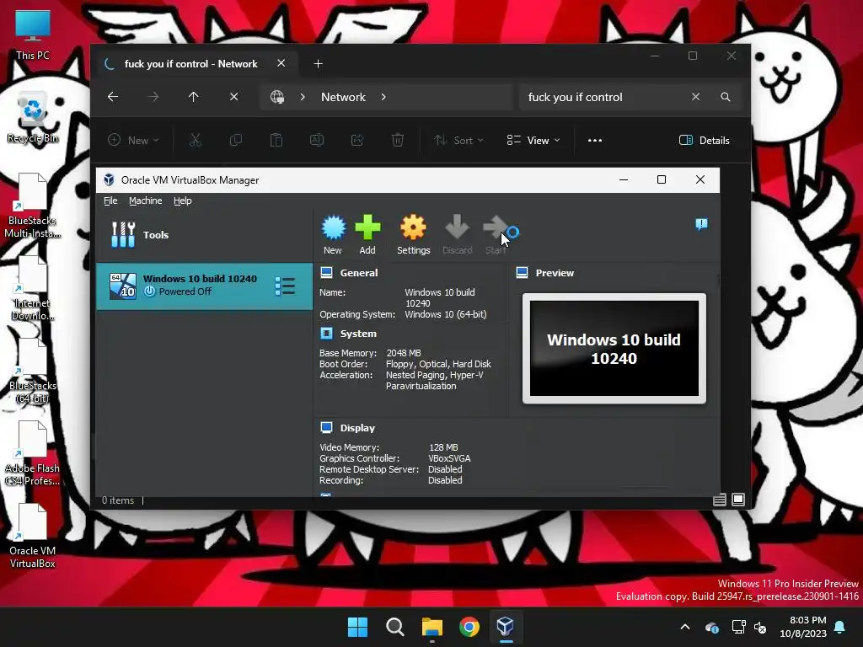The image size is (863, 647).
Task: Close the Network tab in Explorer
Action: pos(281,63)
